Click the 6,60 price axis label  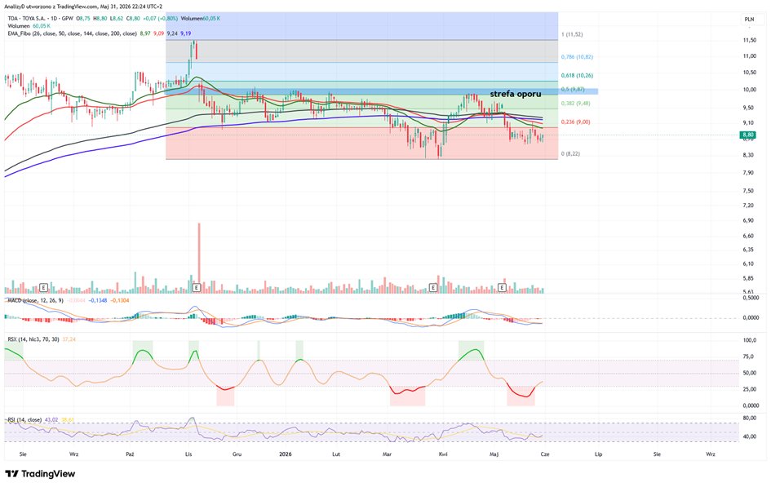pyautogui.click(x=748, y=236)
